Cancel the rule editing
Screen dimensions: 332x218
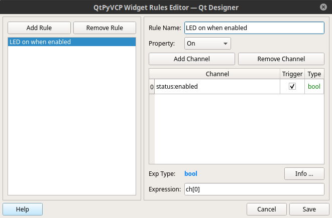coord(267,209)
